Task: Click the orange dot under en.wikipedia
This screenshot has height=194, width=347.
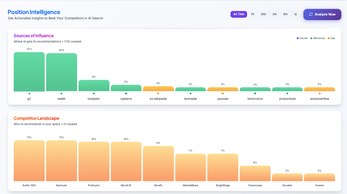Action: pos(158,93)
